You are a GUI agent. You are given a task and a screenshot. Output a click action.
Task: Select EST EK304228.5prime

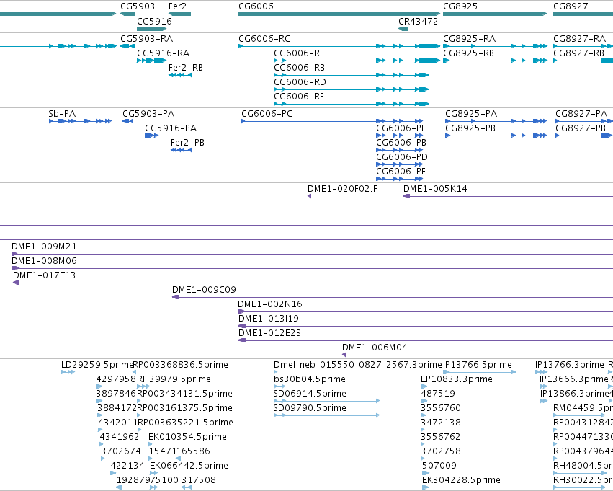(x=461, y=480)
